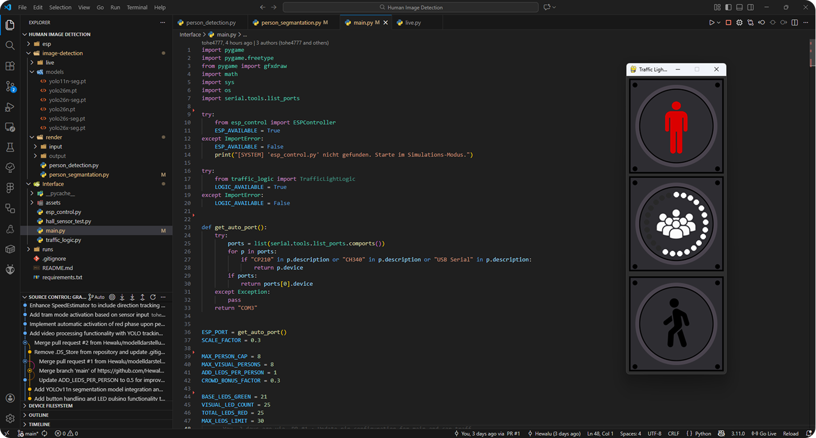The image size is (816, 438).
Task: Synchronize changes in status bar
Action: click(45, 434)
